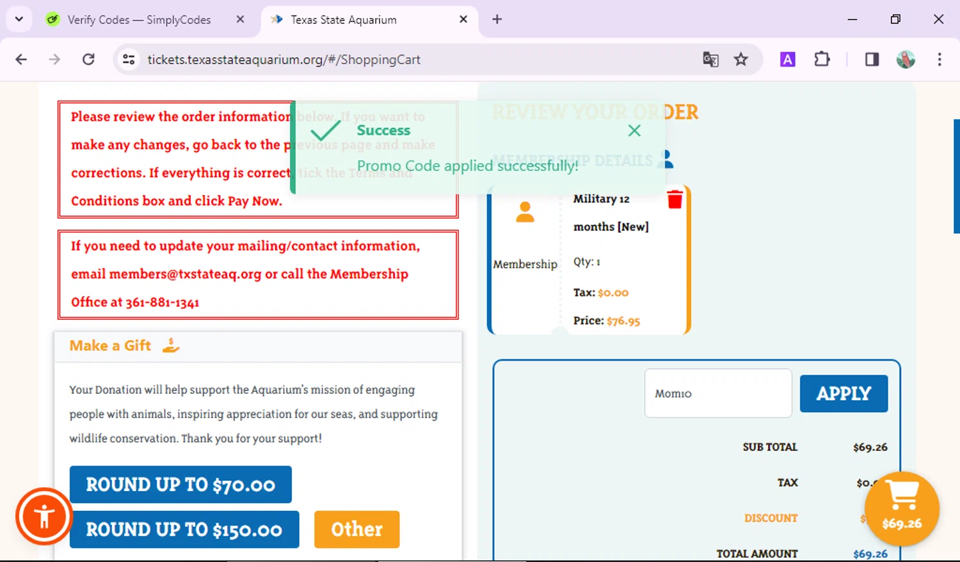
Task: Click the Make a Gift heading
Action: point(110,346)
